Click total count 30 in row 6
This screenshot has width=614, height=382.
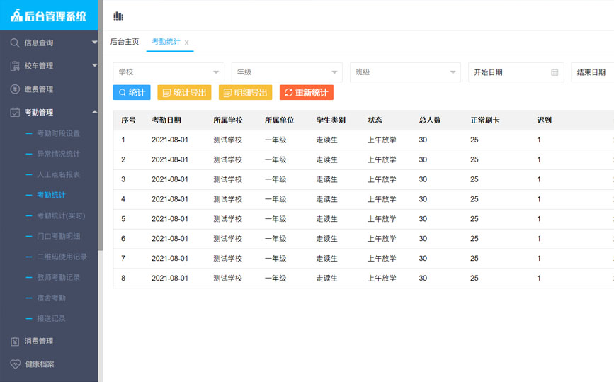(423, 239)
